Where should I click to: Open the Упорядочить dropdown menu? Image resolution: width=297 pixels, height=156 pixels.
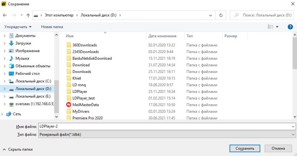pos(18,27)
